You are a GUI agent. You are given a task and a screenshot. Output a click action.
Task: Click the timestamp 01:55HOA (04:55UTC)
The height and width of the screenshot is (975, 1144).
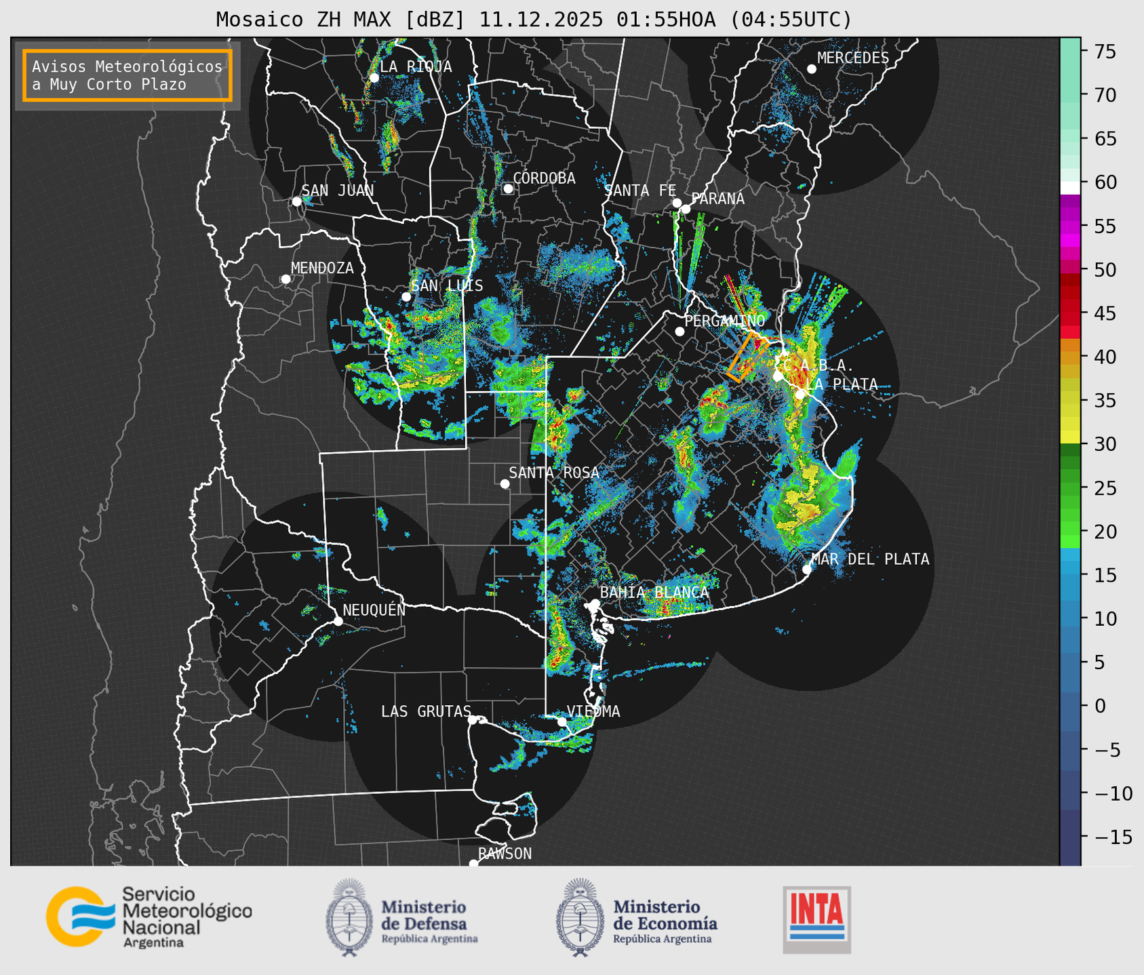coord(734,20)
